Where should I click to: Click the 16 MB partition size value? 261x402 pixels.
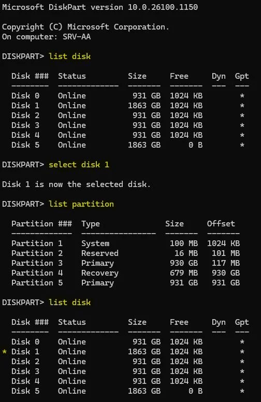click(x=186, y=253)
